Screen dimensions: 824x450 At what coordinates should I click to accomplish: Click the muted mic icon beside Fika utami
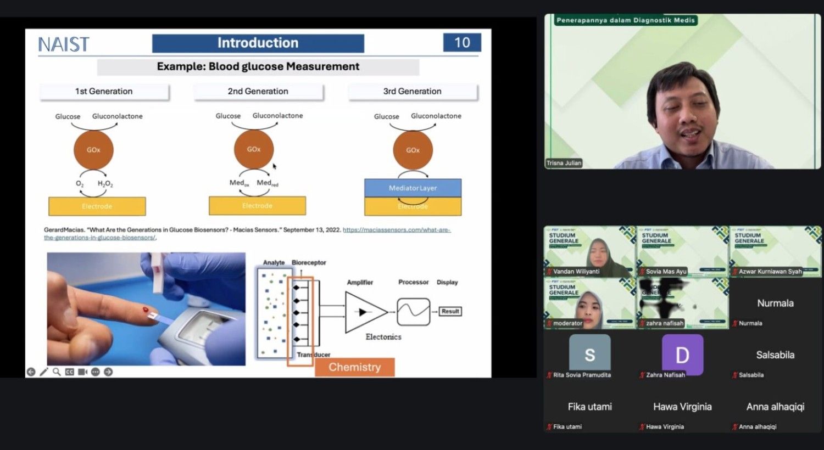point(549,427)
